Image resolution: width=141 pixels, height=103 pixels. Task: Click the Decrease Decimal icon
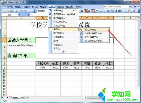click(111, 11)
